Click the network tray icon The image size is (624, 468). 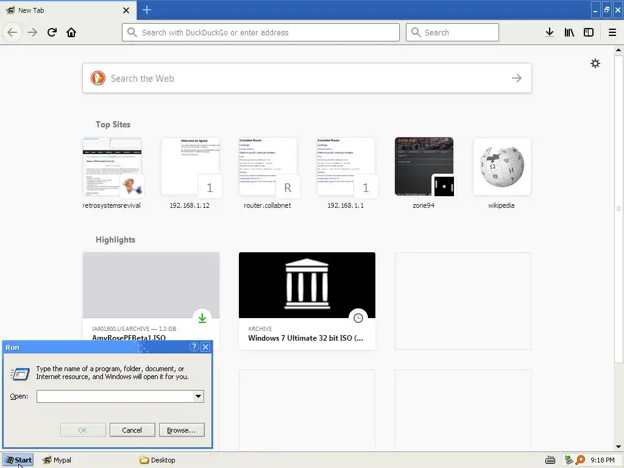point(569,460)
